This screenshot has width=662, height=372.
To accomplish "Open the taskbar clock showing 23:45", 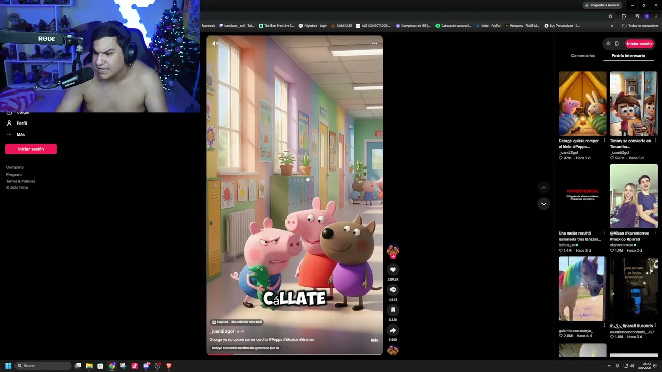I will pos(644,366).
